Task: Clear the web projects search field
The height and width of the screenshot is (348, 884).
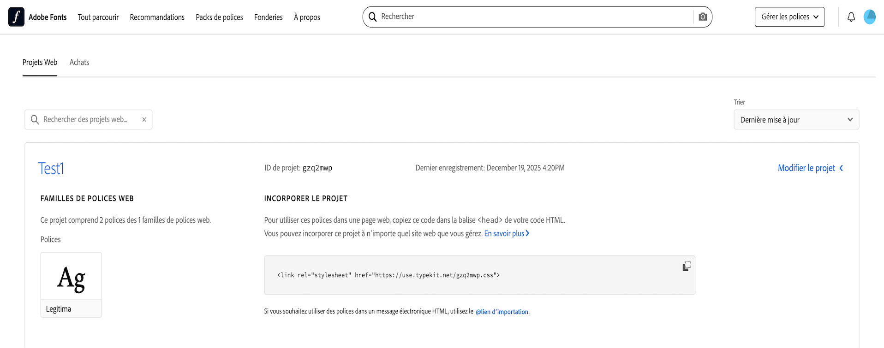Action: click(144, 120)
